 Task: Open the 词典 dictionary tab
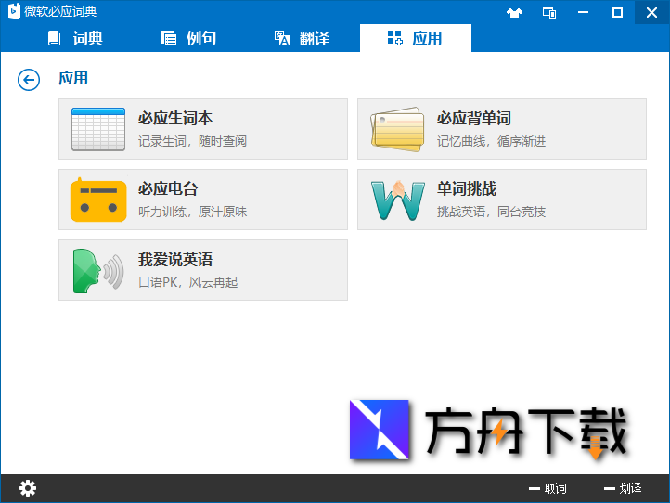(x=75, y=38)
